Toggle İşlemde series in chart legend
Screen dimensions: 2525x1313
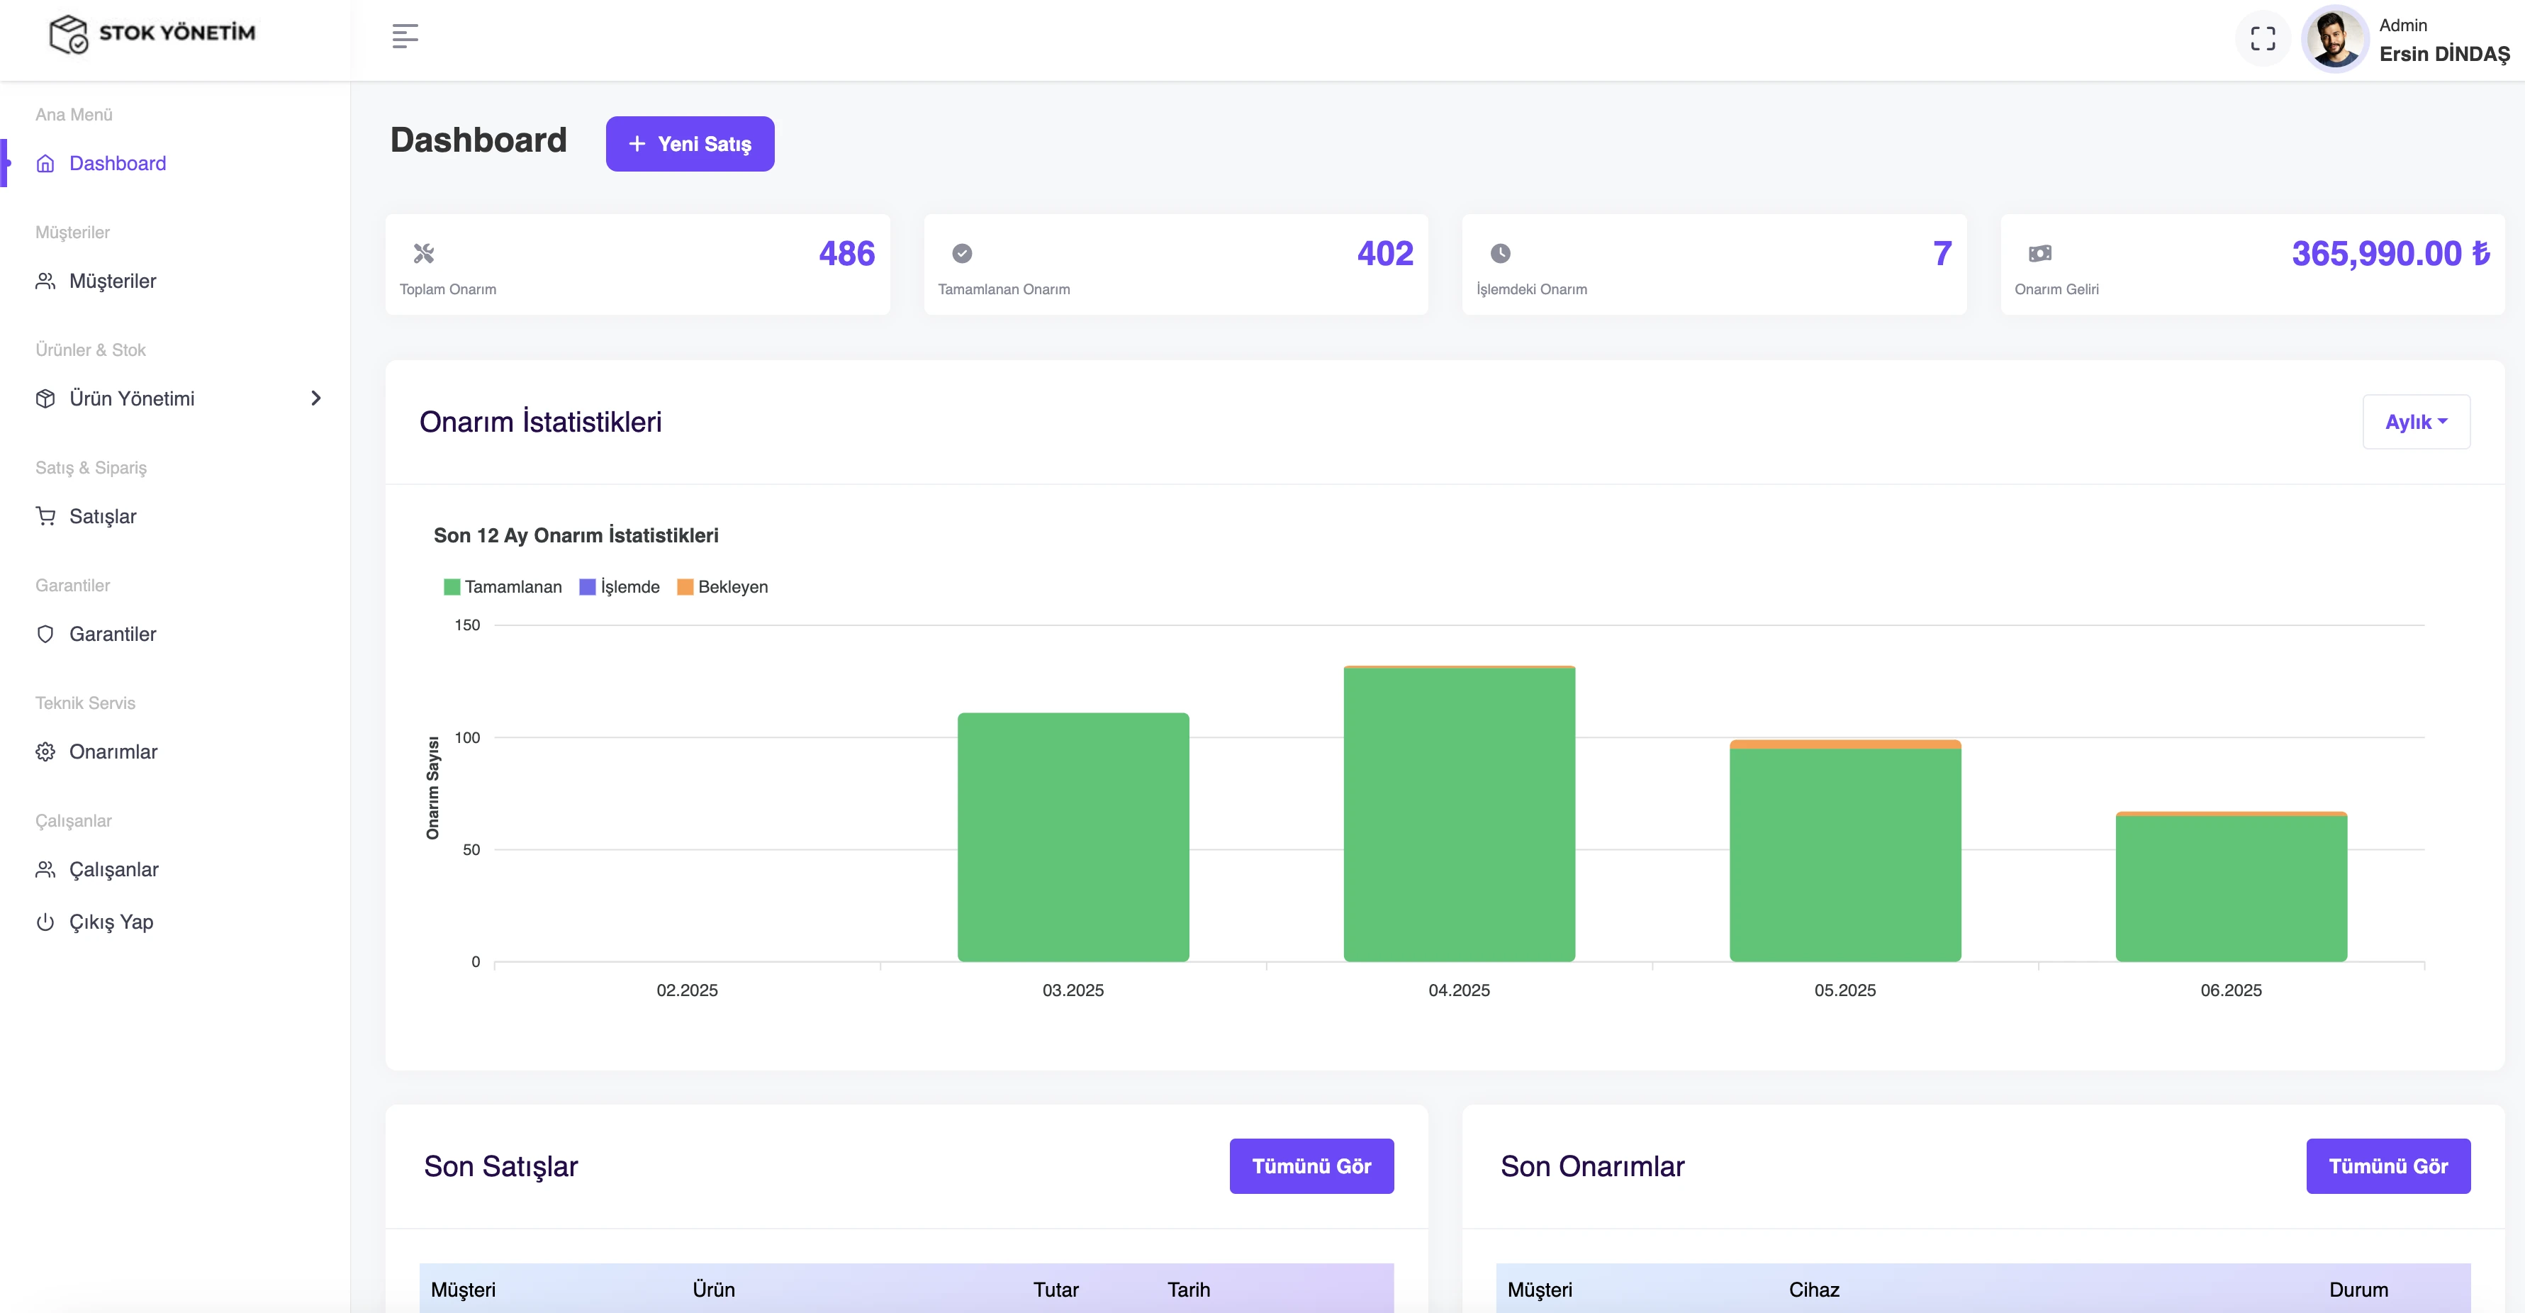pyautogui.click(x=619, y=586)
